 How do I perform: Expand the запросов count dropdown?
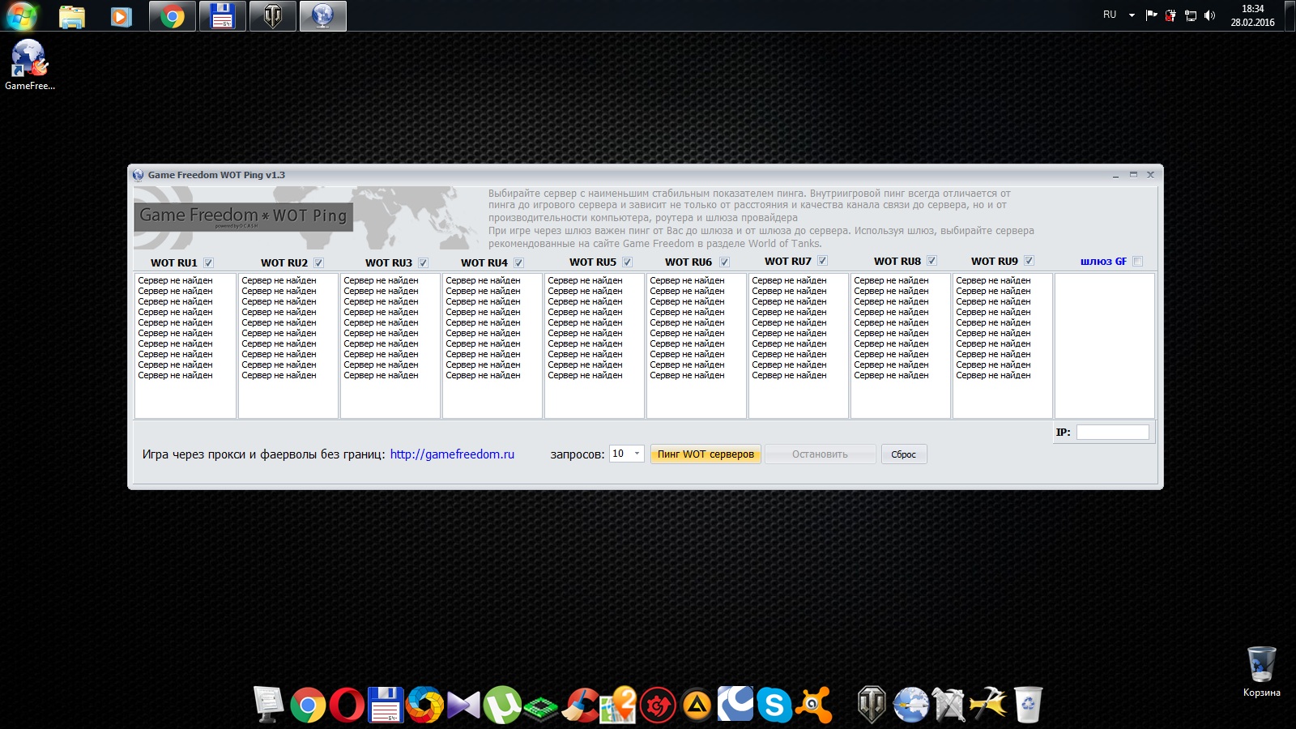(637, 454)
